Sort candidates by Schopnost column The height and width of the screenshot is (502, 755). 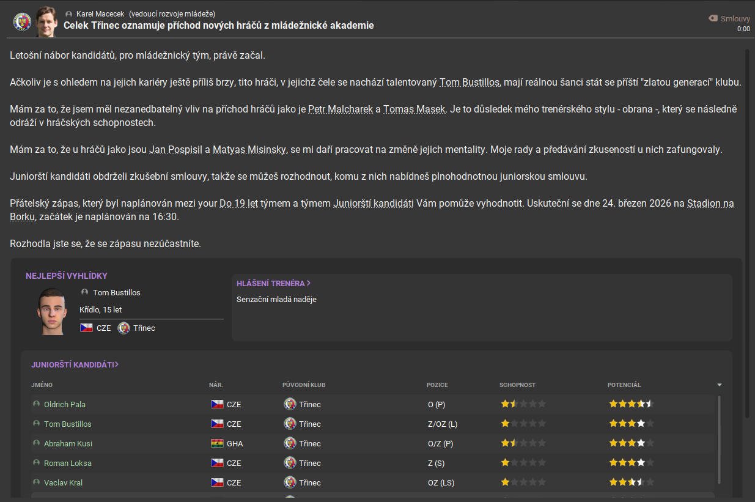[x=517, y=385]
